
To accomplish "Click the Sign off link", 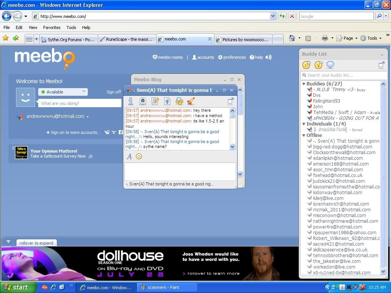I will [x=114, y=92].
